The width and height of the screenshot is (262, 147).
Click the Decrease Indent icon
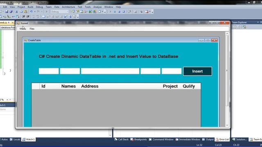[x=24, y=16]
